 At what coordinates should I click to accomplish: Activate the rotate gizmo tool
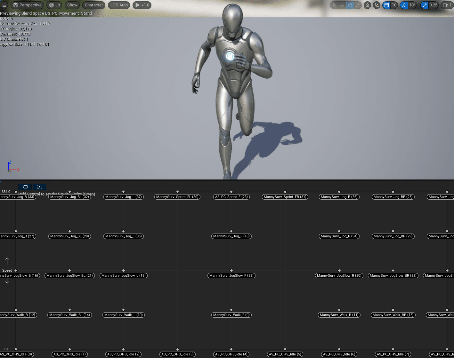tap(350, 5)
